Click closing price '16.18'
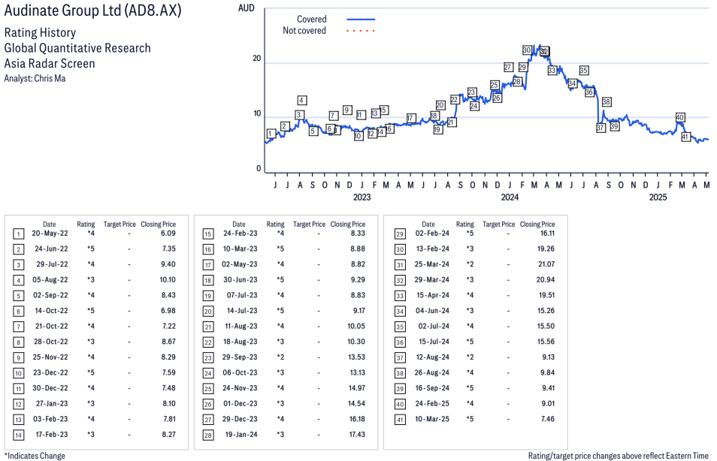Image resolution: width=717 pixels, height=461 pixels. pos(357,419)
